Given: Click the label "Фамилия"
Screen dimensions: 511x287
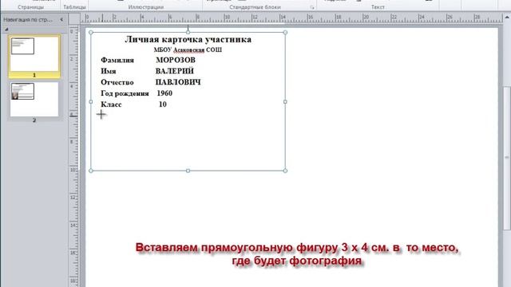Looking at the screenshot, I should (117, 61).
